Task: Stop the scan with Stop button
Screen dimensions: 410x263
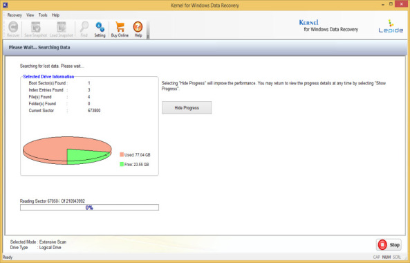Action: pos(389,245)
